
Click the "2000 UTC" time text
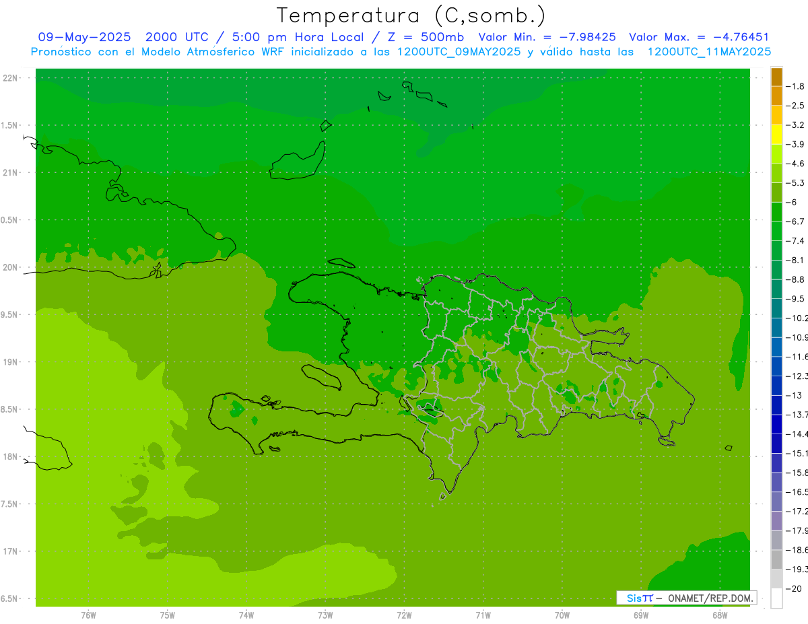pyautogui.click(x=179, y=37)
